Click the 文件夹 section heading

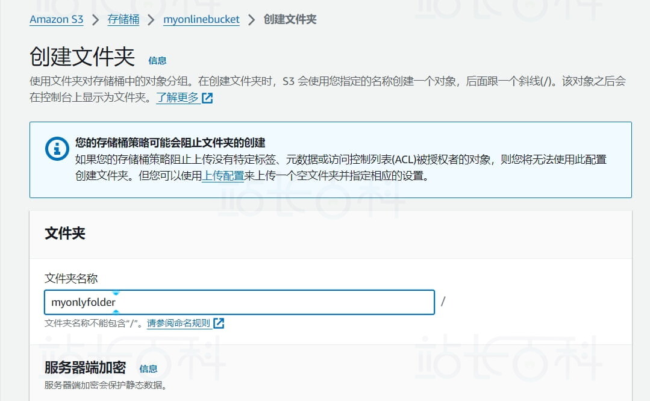pyautogui.click(x=65, y=233)
